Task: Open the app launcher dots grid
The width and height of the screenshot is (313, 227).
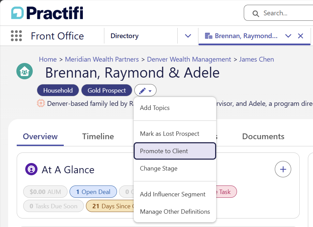Action: tap(16, 36)
